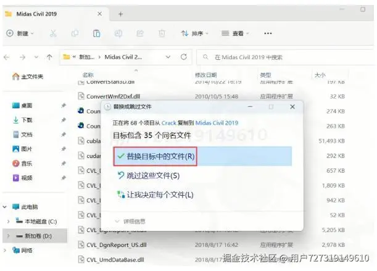Open Documents (文档) in sidebar

(x=22, y=135)
